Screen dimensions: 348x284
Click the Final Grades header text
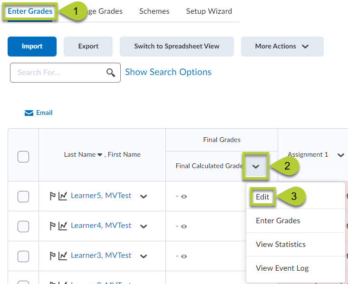(222, 140)
